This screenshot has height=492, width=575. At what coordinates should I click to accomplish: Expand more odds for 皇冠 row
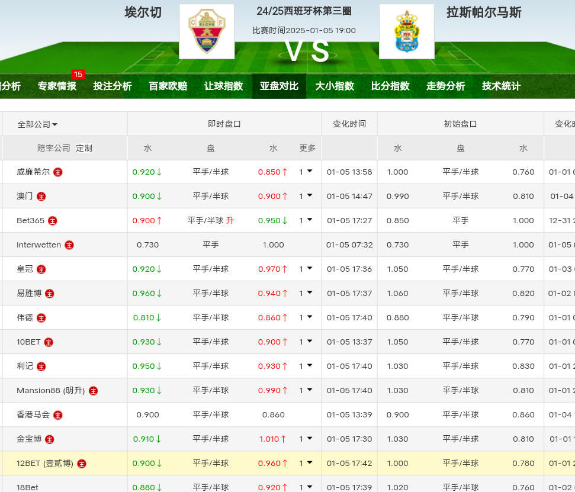pyautogui.click(x=306, y=269)
